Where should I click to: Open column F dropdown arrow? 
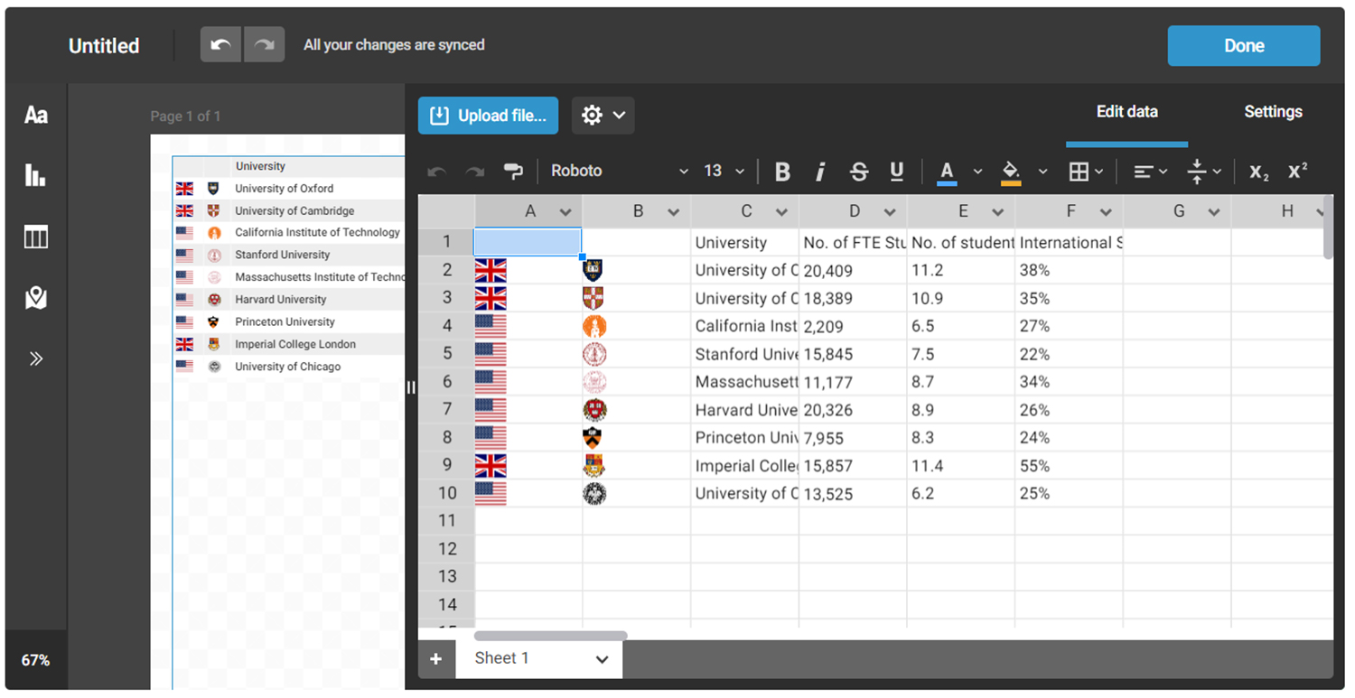click(x=1106, y=212)
